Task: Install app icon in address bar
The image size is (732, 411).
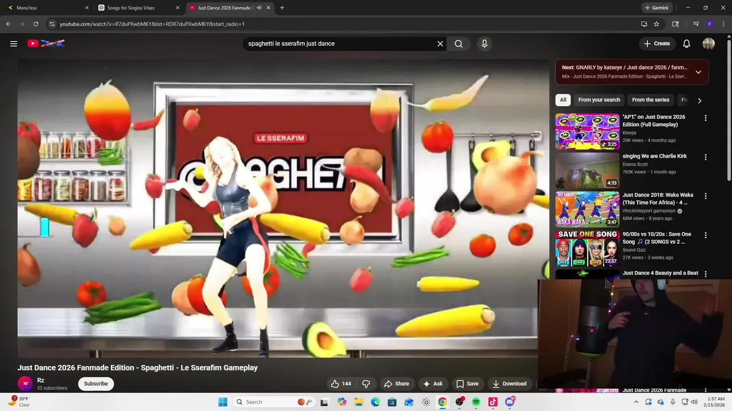Action: (644, 24)
